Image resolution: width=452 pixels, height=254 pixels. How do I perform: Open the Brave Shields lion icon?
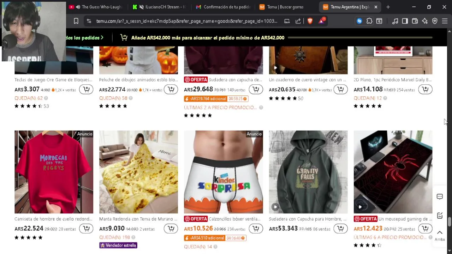click(x=310, y=21)
